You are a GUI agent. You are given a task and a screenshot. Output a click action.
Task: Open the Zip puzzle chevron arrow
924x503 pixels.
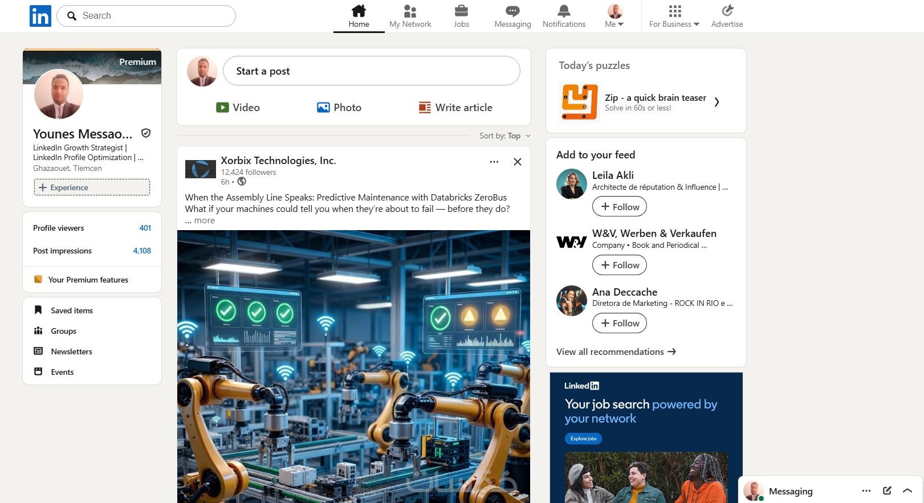point(717,102)
